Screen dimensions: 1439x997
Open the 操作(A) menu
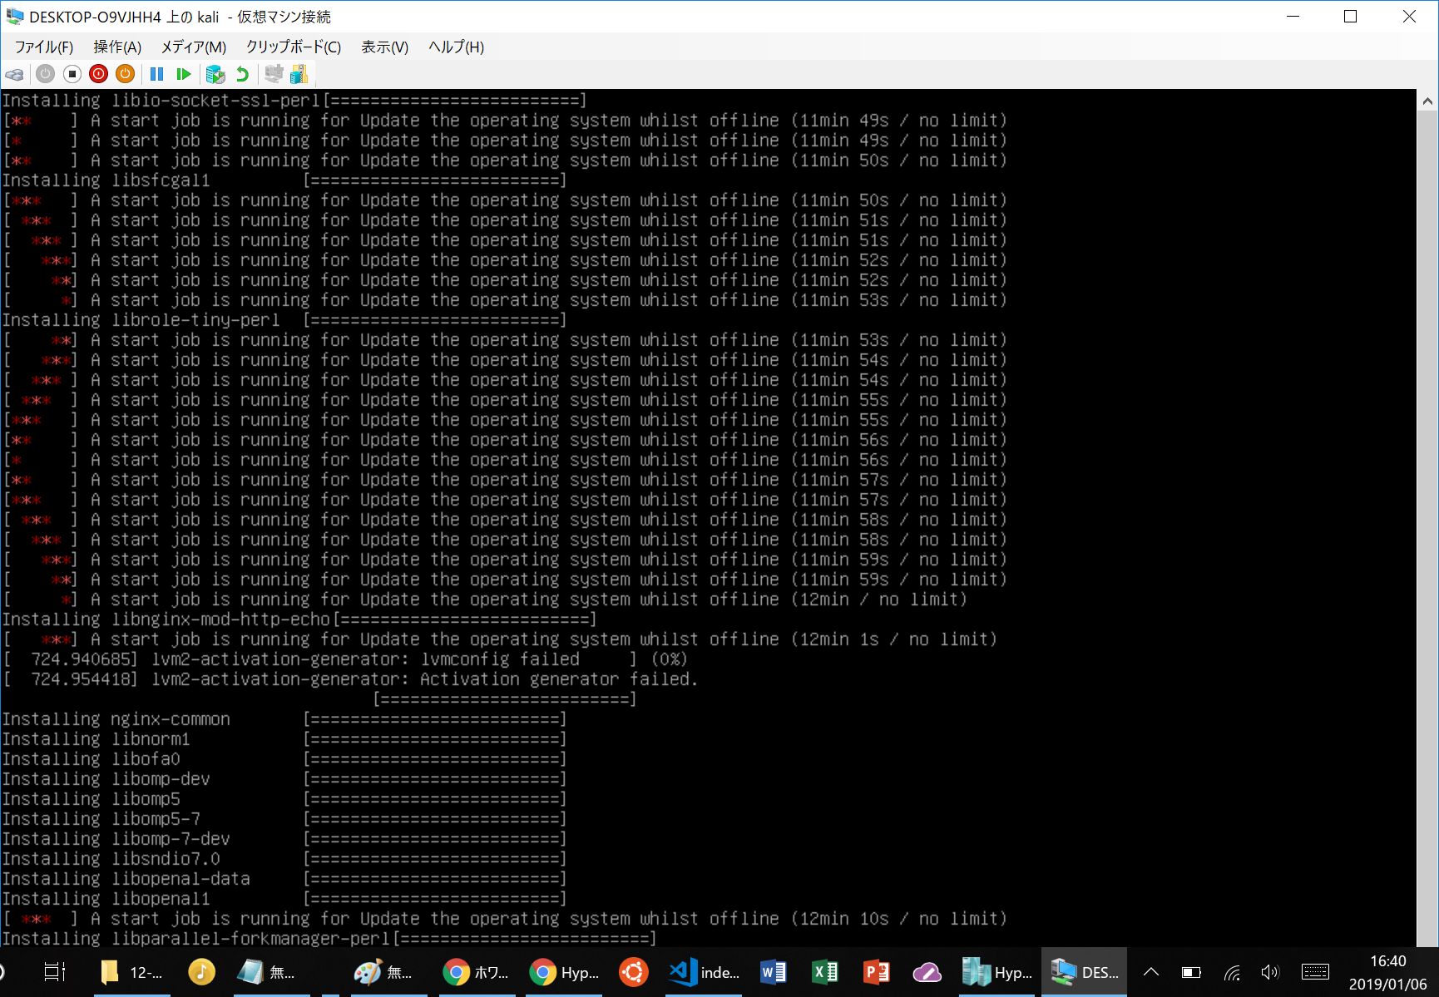(x=117, y=47)
